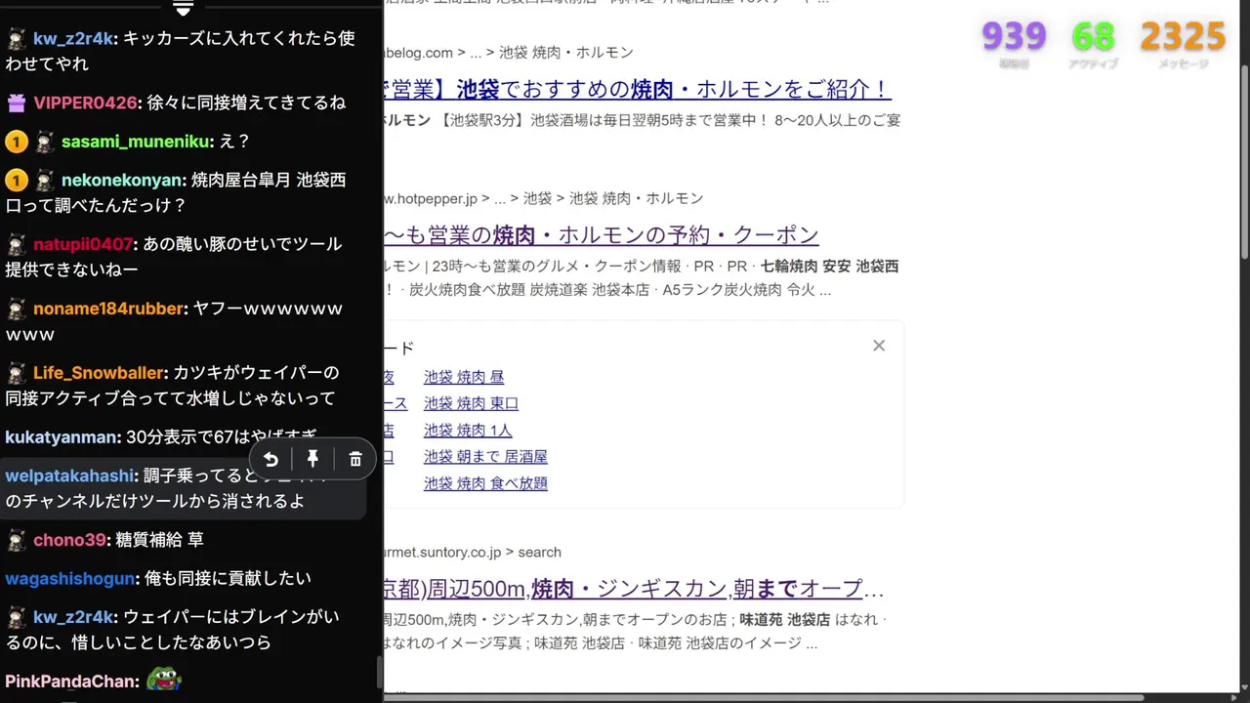Image resolution: width=1250 pixels, height=703 pixels.
Task: Open the 池袋でおすすめの焼肉・ホルモン search result
Action: click(638, 89)
